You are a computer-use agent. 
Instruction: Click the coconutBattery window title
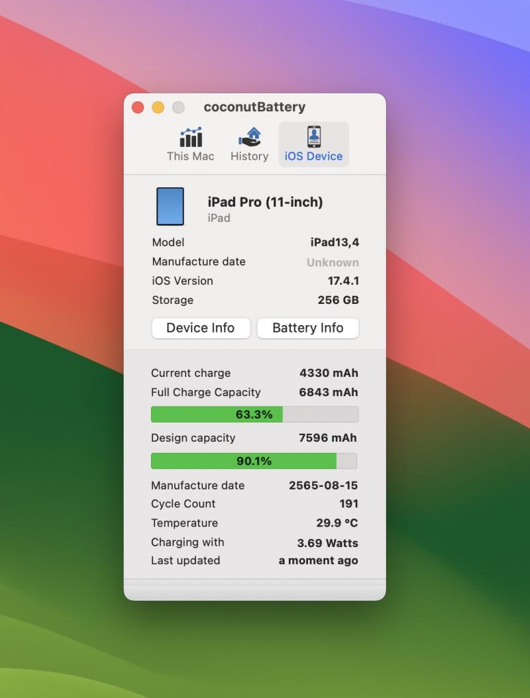tap(255, 107)
